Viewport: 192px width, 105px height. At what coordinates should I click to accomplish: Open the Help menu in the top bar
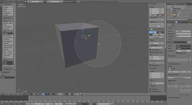tap(22, 2)
